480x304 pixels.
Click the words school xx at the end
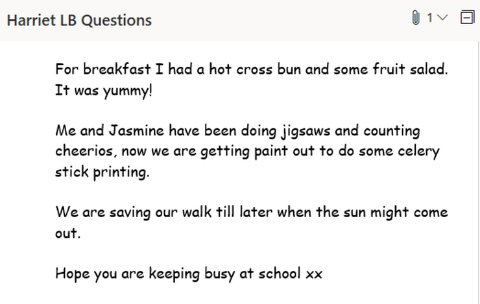(290, 274)
